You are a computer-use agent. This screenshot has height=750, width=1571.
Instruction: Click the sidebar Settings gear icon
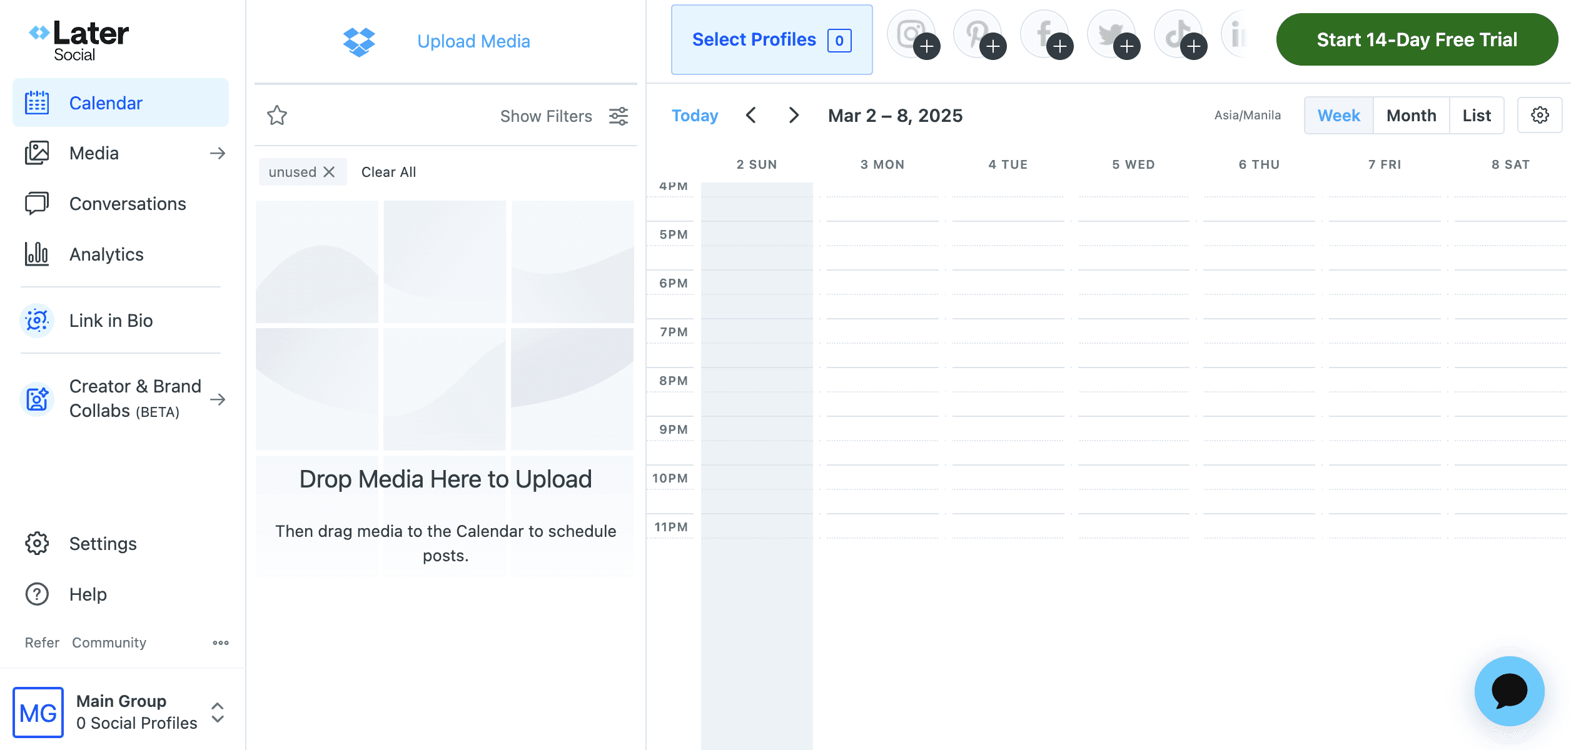click(x=37, y=544)
